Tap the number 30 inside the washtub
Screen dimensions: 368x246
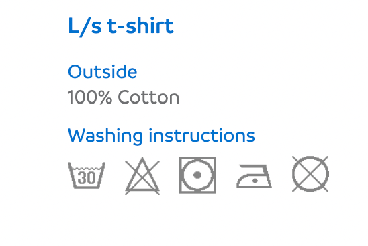click(87, 178)
